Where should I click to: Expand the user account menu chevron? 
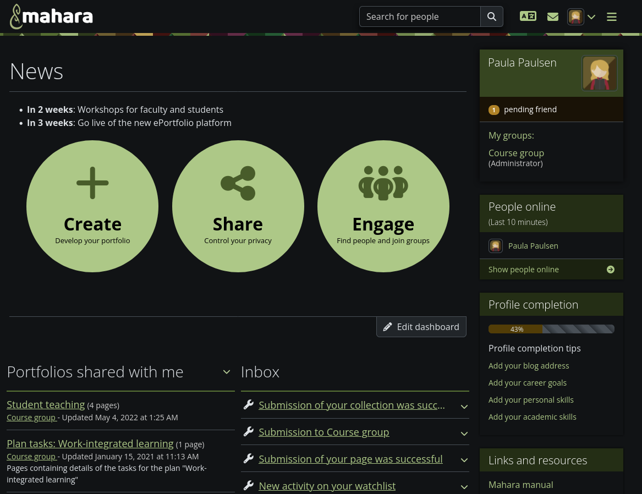click(591, 17)
